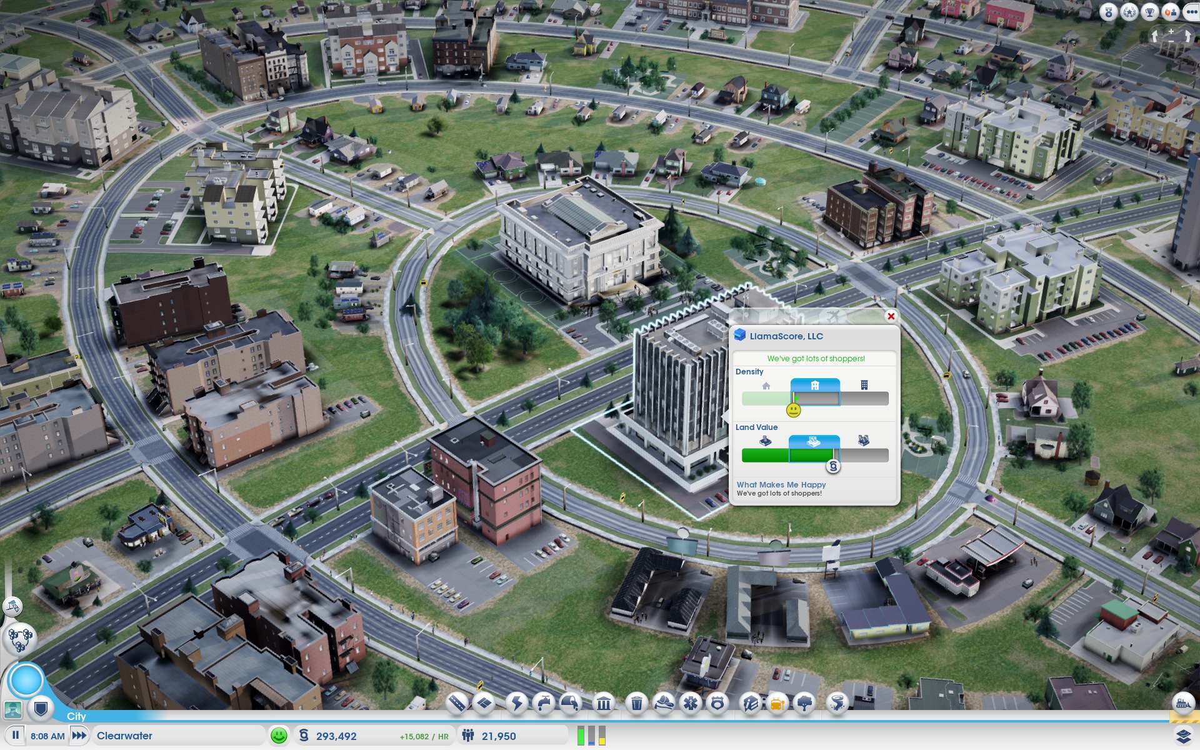Open the What Makes Me Happy section

pyautogui.click(x=781, y=484)
